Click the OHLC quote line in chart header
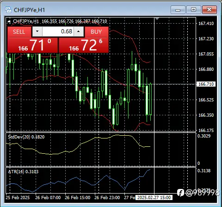The image size is (222, 207). (74, 21)
